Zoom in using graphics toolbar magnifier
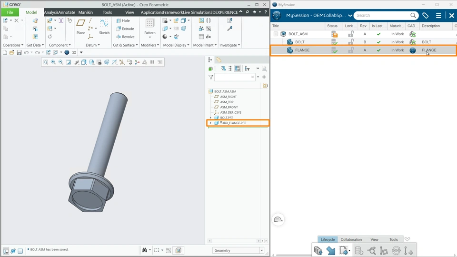The width and height of the screenshot is (457, 257). [x=53, y=62]
